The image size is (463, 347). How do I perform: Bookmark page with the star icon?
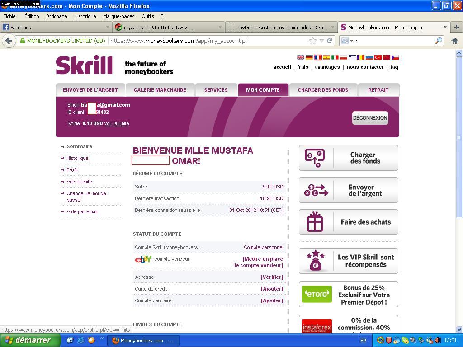(x=313, y=41)
